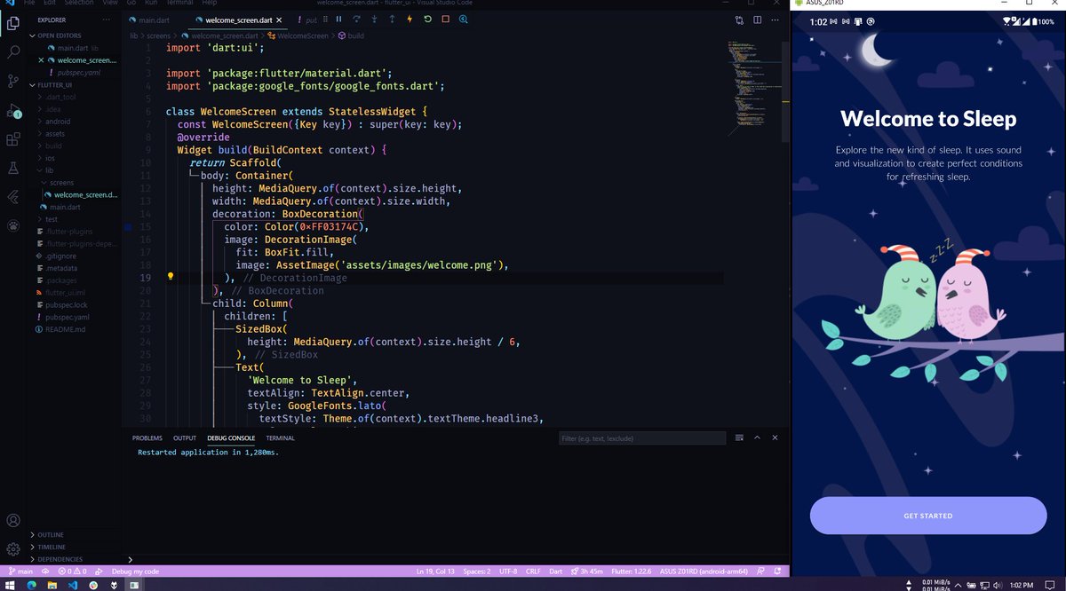The image size is (1066, 591).
Task: Open the Terminal menu
Action: [179, 3]
